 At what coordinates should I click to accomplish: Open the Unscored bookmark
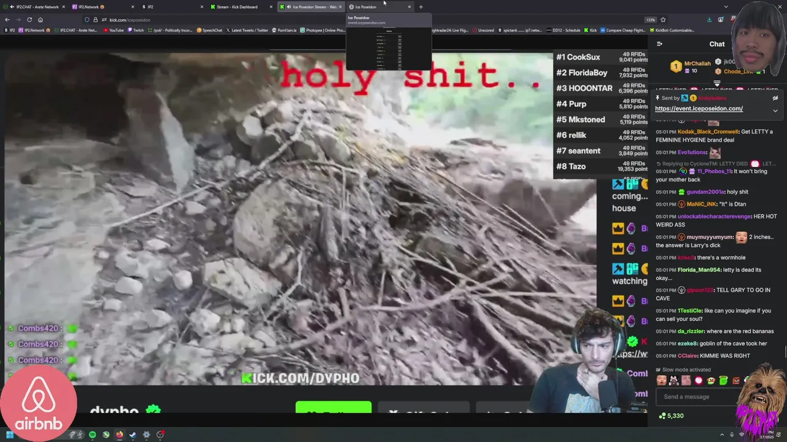483,30
